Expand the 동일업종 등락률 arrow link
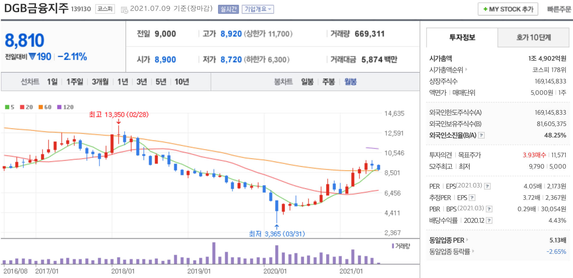Viewport: 573px width, 278px height. [x=473, y=251]
